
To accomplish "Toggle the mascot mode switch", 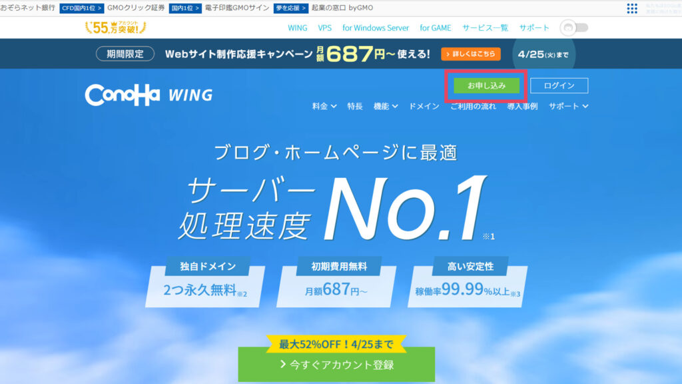I will click(574, 27).
